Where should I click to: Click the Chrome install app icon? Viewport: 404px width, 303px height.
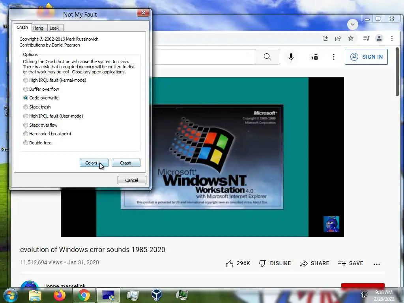[x=325, y=38]
